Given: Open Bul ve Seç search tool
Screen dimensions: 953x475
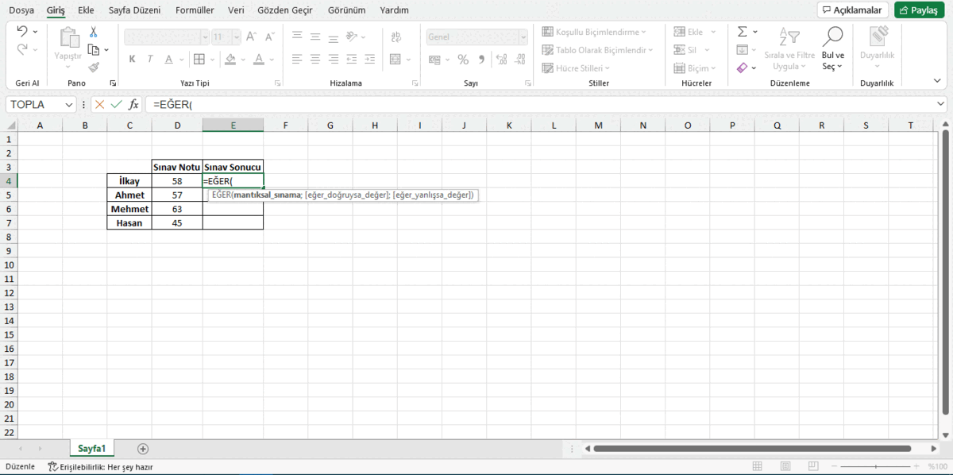Looking at the screenshot, I should (x=832, y=52).
